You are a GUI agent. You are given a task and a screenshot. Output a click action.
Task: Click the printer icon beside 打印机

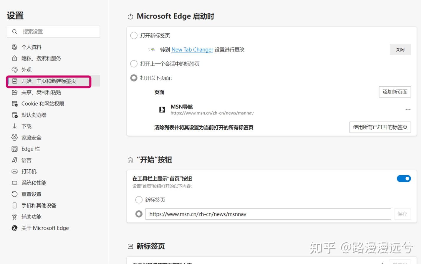click(x=14, y=171)
